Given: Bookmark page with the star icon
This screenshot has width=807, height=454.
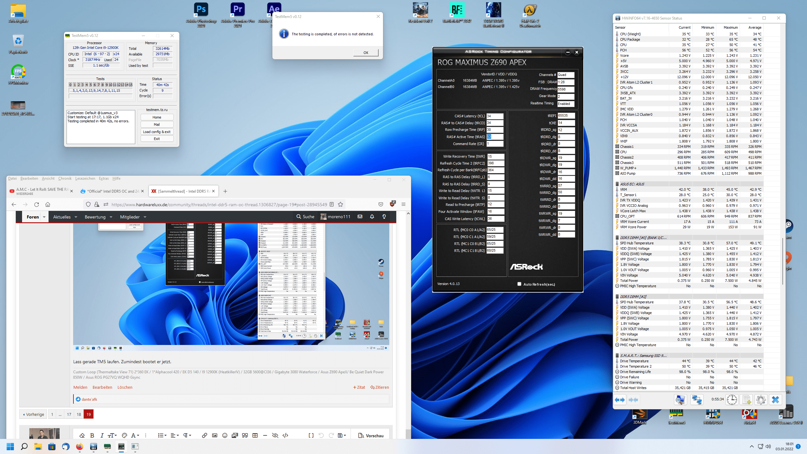Looking at the screenshot, I should click(340, 204).
